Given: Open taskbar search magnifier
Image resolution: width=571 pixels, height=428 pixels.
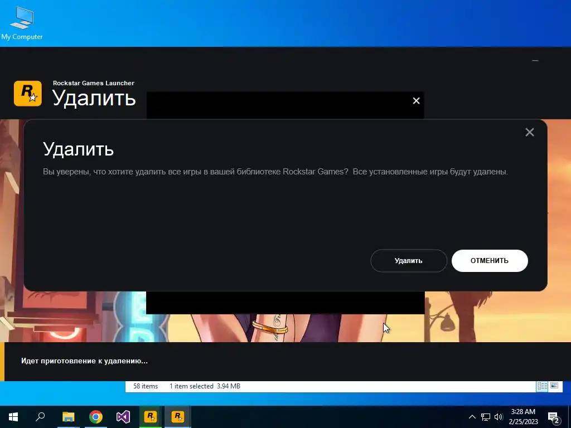Looking at the screenshot, I should click(40, 417).
